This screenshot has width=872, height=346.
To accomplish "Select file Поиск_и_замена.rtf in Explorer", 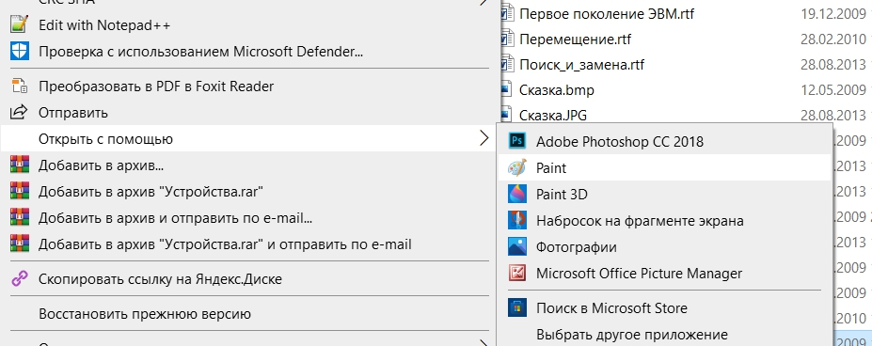I will [581, 65].
